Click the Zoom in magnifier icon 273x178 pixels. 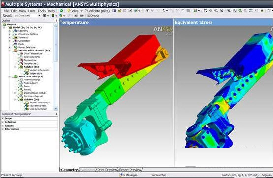point(216,11)
